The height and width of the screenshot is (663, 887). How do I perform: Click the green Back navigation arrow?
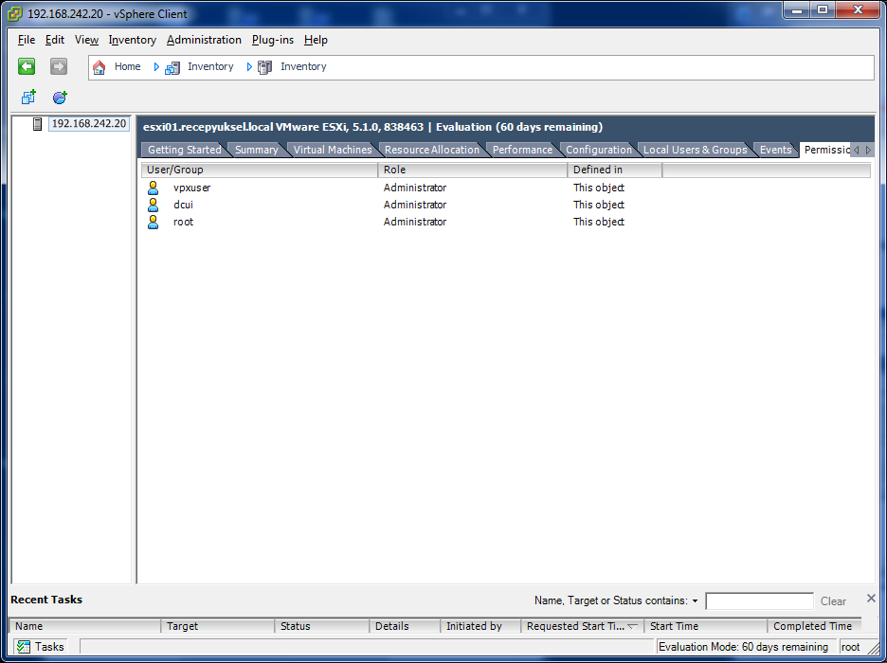pyautogui.click(x=27, y=66)
